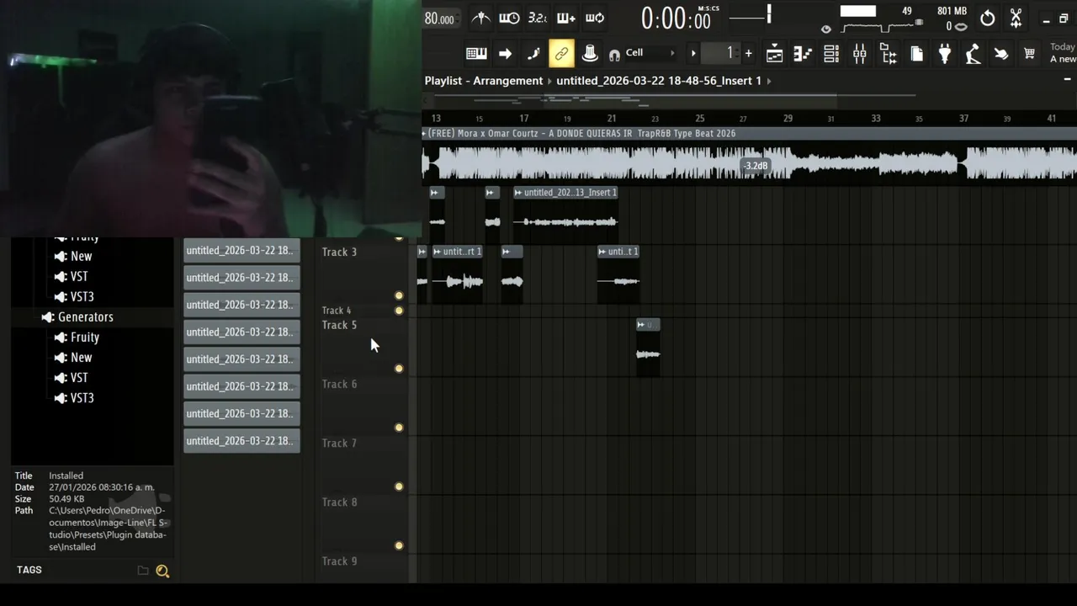1077x606 pixels.
Task: Toggle the recording countdown 3.2.1 button
Action: (x=537, y=18)
